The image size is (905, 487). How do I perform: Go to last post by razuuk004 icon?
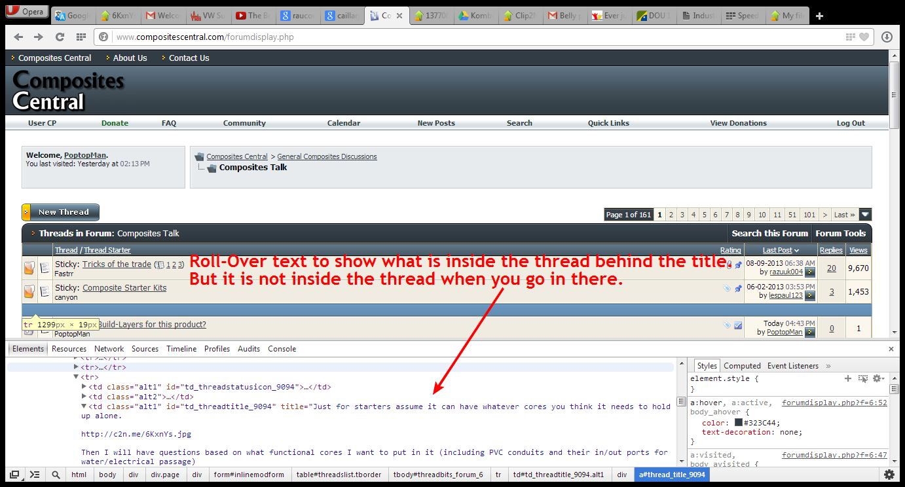(810, 272)
